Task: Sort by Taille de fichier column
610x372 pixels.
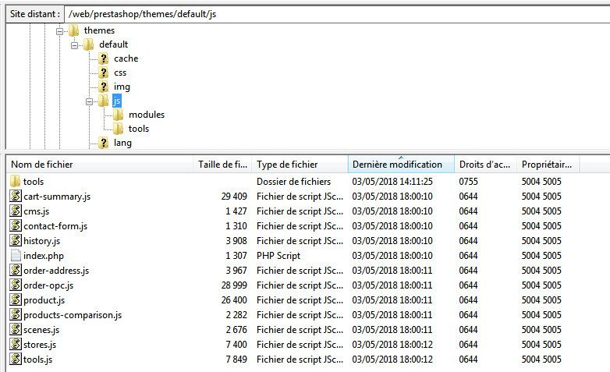Action: tap(222, 165)
